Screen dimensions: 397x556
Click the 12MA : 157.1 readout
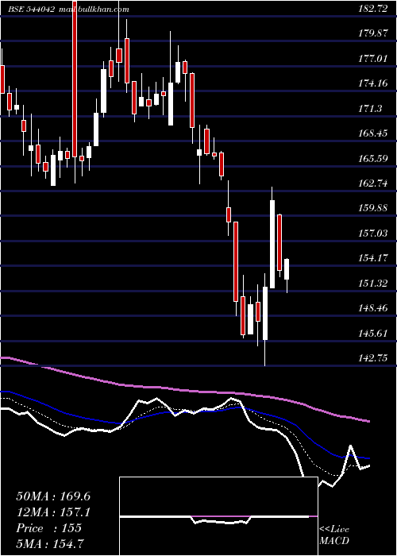[53, 512]
